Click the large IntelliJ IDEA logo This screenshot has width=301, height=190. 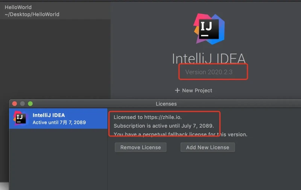tap(209, 27)
